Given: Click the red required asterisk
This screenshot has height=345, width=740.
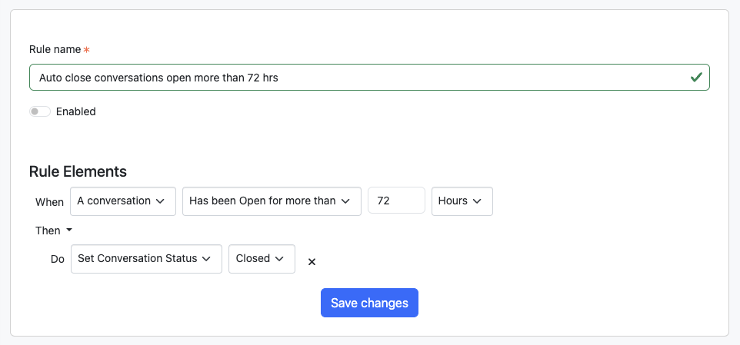Looking at the screenshot, I should (86, 50).
